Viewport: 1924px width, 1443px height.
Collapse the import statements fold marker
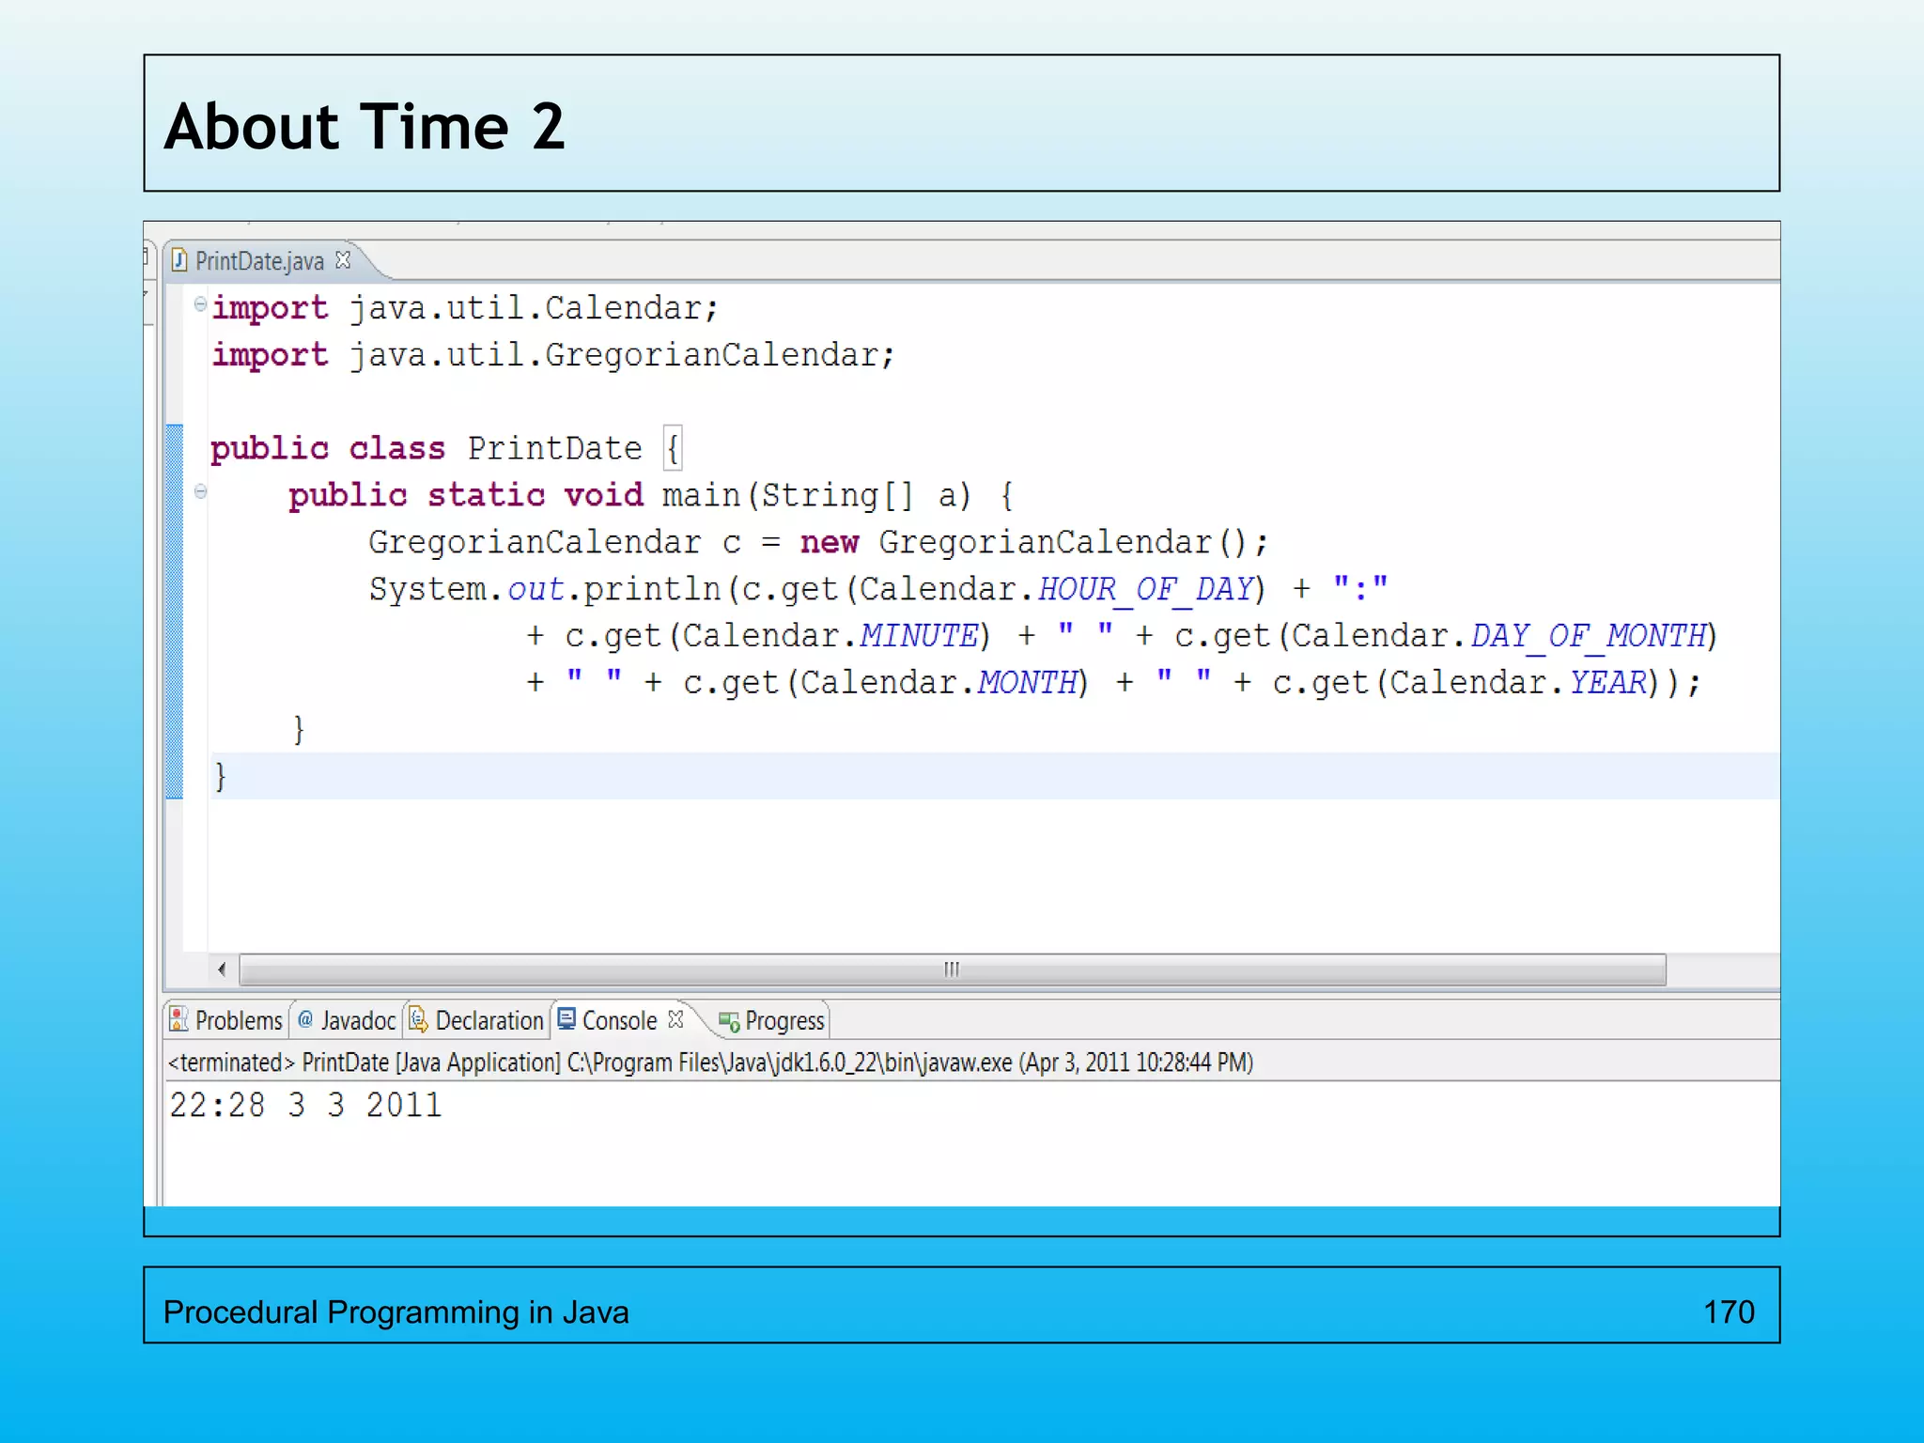(x=200, y=303)
